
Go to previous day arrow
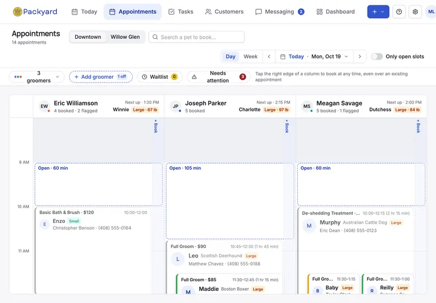coord(269,56)
